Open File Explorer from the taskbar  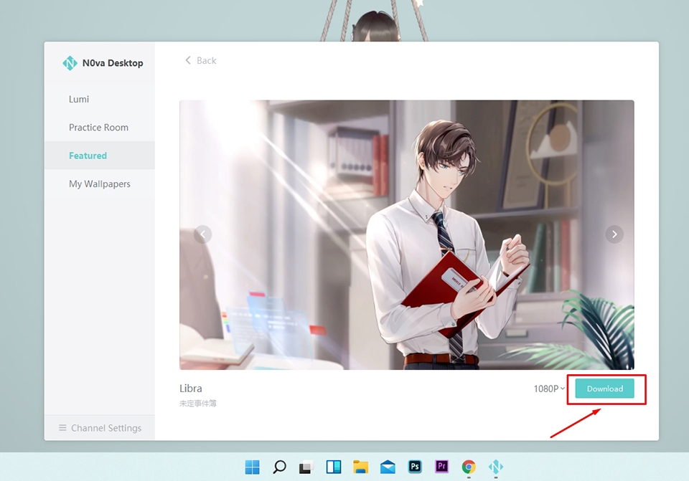click(x=361, y=467)
